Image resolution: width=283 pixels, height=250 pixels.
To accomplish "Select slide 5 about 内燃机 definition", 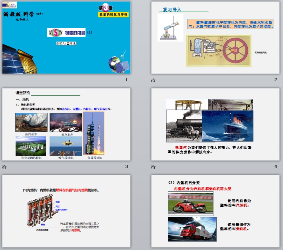I will coord(66,211).
